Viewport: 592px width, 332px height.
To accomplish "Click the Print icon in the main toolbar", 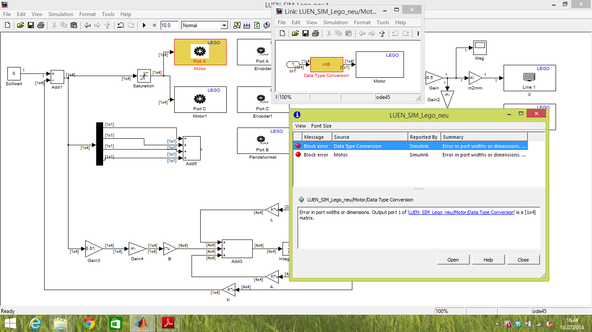I will (x=41, y=26).
